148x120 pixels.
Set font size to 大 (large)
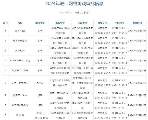click(82, 13)
